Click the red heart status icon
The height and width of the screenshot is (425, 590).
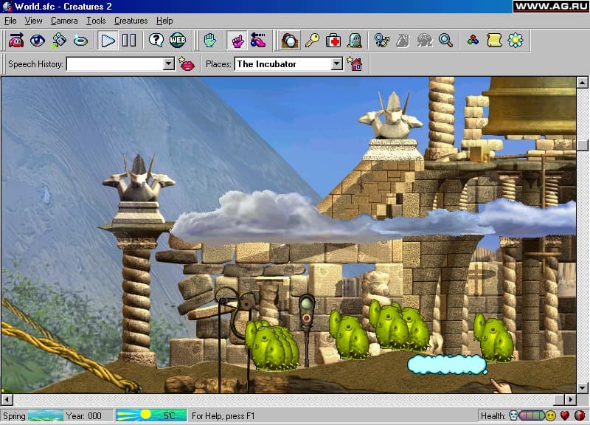click(x=565, y=415)
